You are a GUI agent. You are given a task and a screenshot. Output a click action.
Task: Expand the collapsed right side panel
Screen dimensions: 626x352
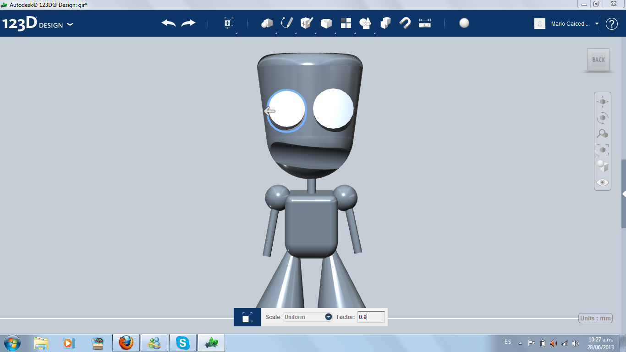[x=624, y=194]
